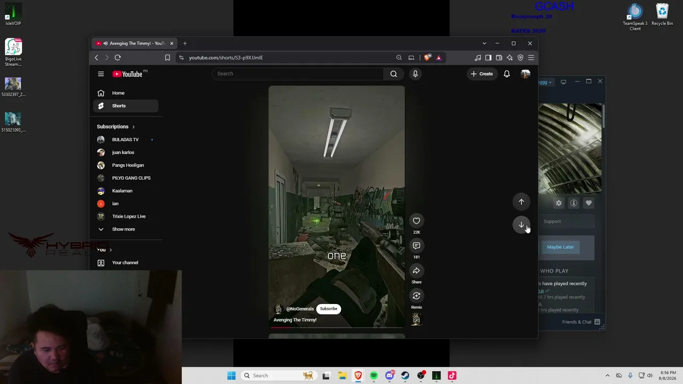Reload the page in the browser
This screenshot has height=384, width=683.
[118, 58]
